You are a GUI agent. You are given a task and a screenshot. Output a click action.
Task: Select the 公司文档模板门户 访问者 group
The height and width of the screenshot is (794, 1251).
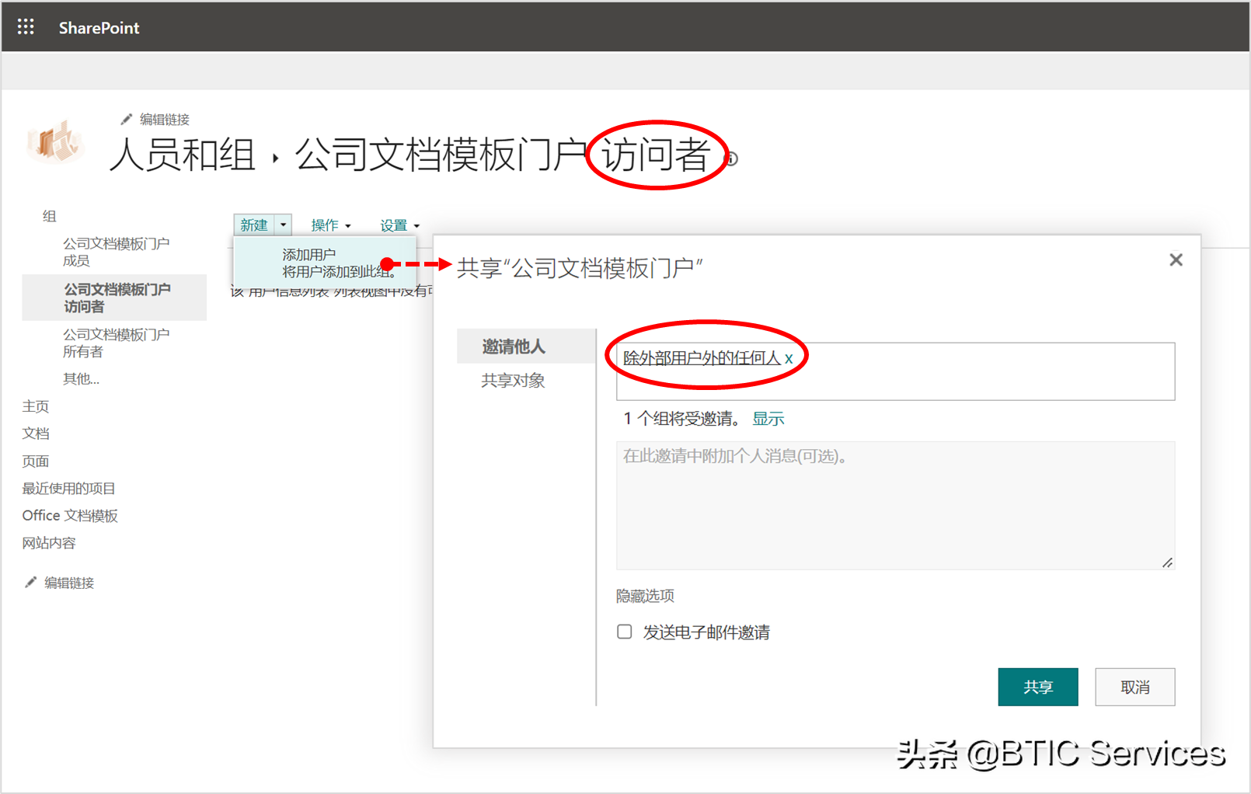[117, 298]
